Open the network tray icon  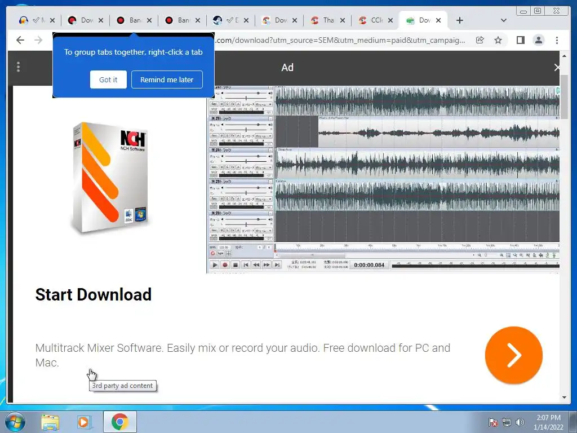coord(507,422)
